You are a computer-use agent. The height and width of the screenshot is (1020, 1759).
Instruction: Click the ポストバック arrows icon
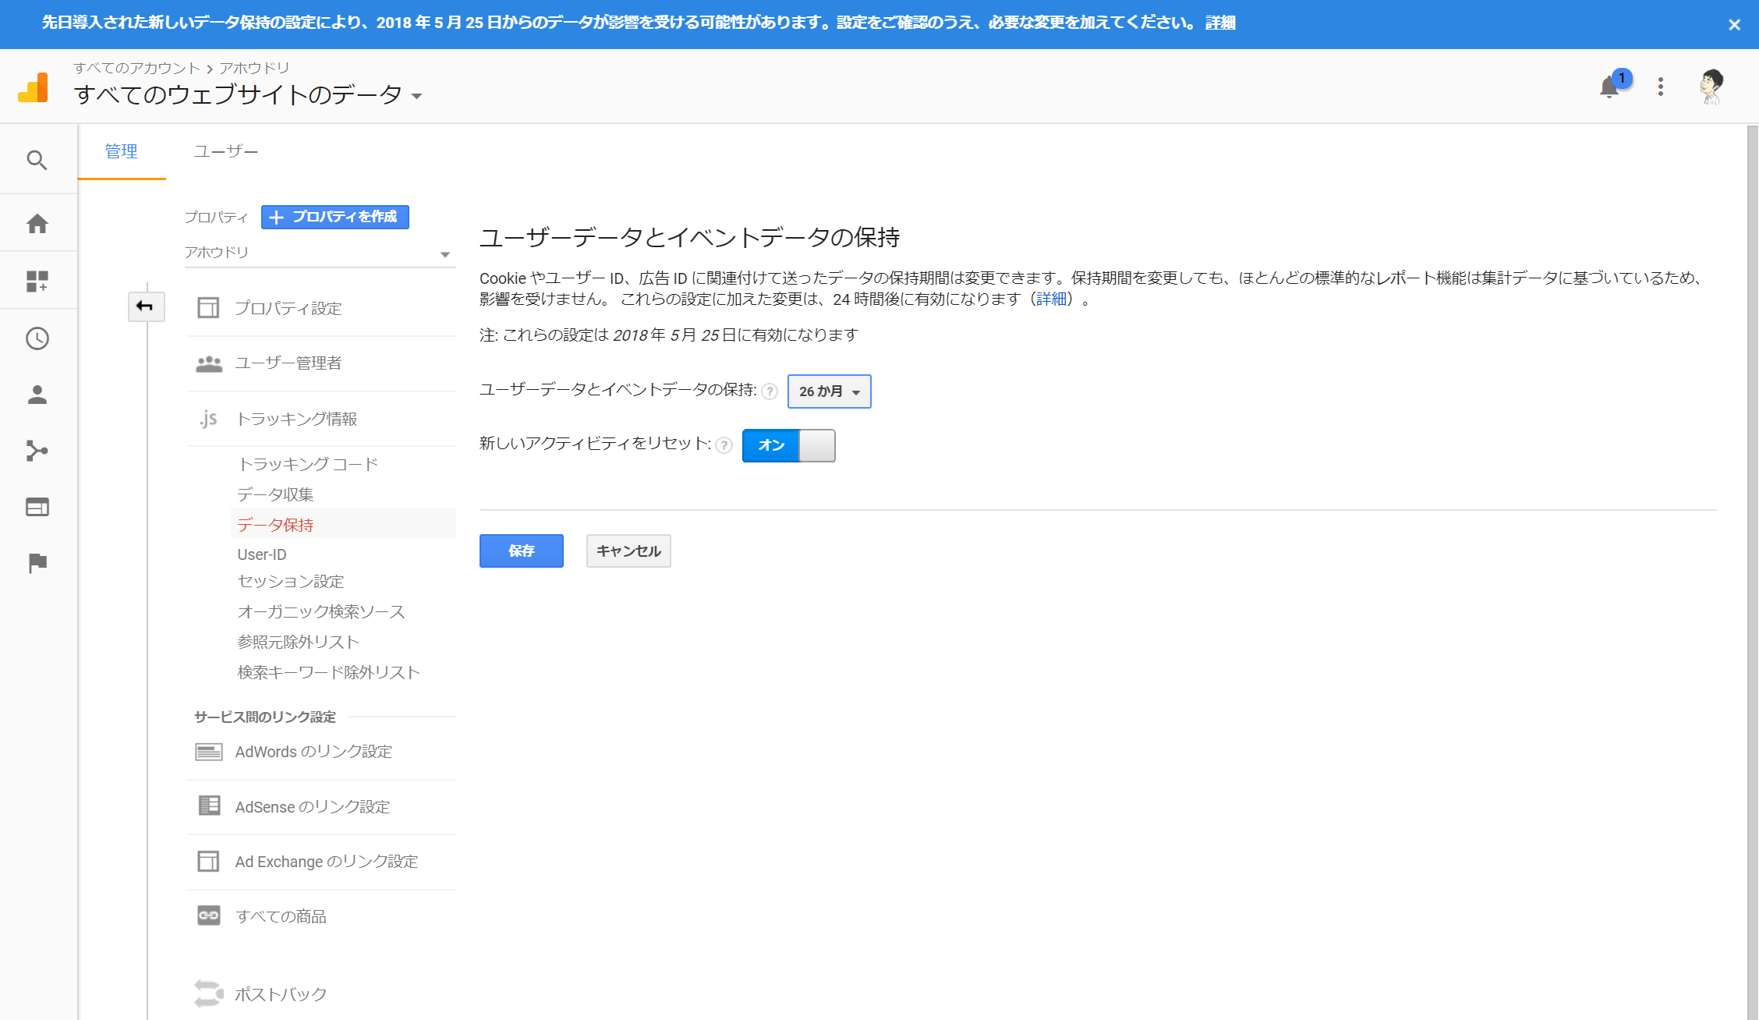208,993
